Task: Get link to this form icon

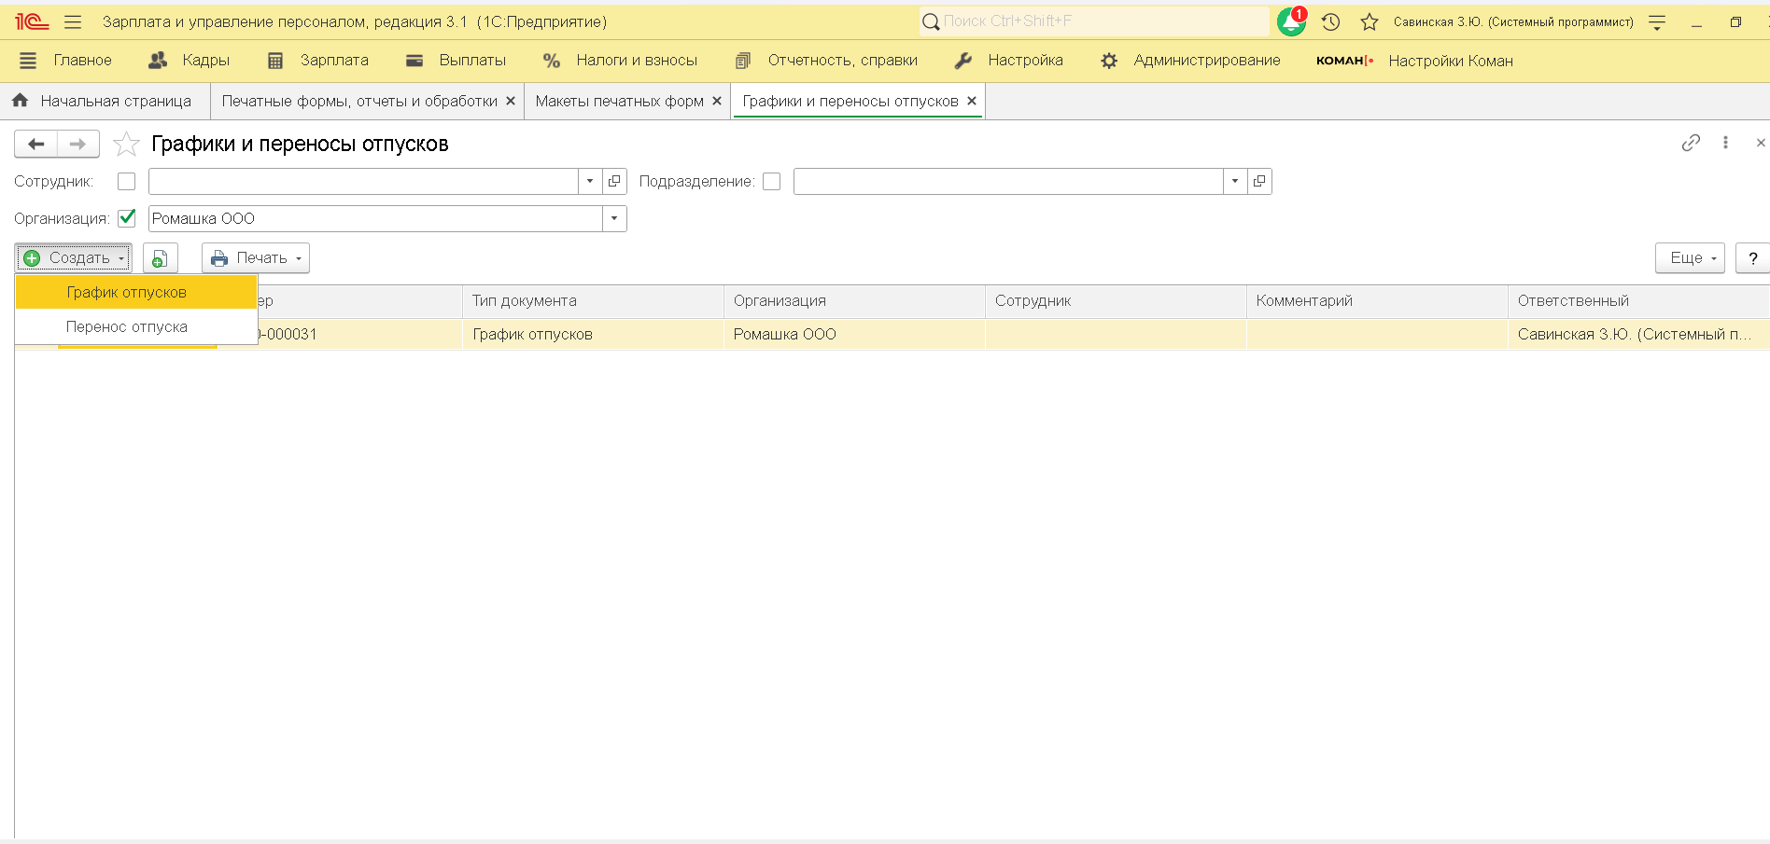Action: (x=1691, y=143)
